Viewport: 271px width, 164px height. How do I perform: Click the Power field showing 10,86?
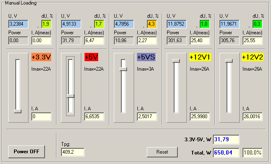click(124, 40)
